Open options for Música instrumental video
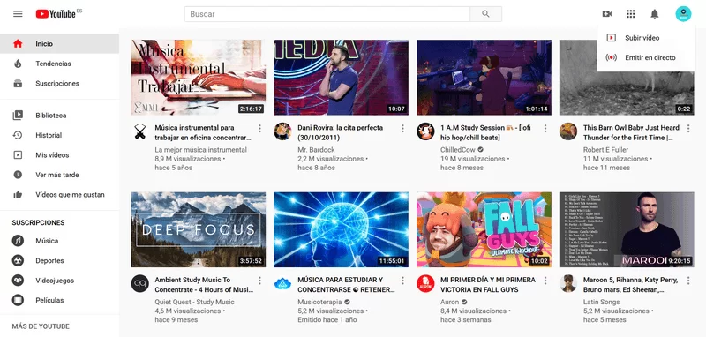The height and width of the screenshot is (337, 706). (259, 129)
